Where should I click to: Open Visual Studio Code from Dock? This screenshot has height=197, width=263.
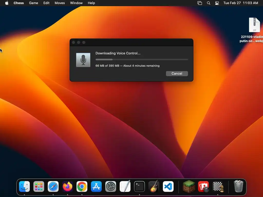point(168,186)
